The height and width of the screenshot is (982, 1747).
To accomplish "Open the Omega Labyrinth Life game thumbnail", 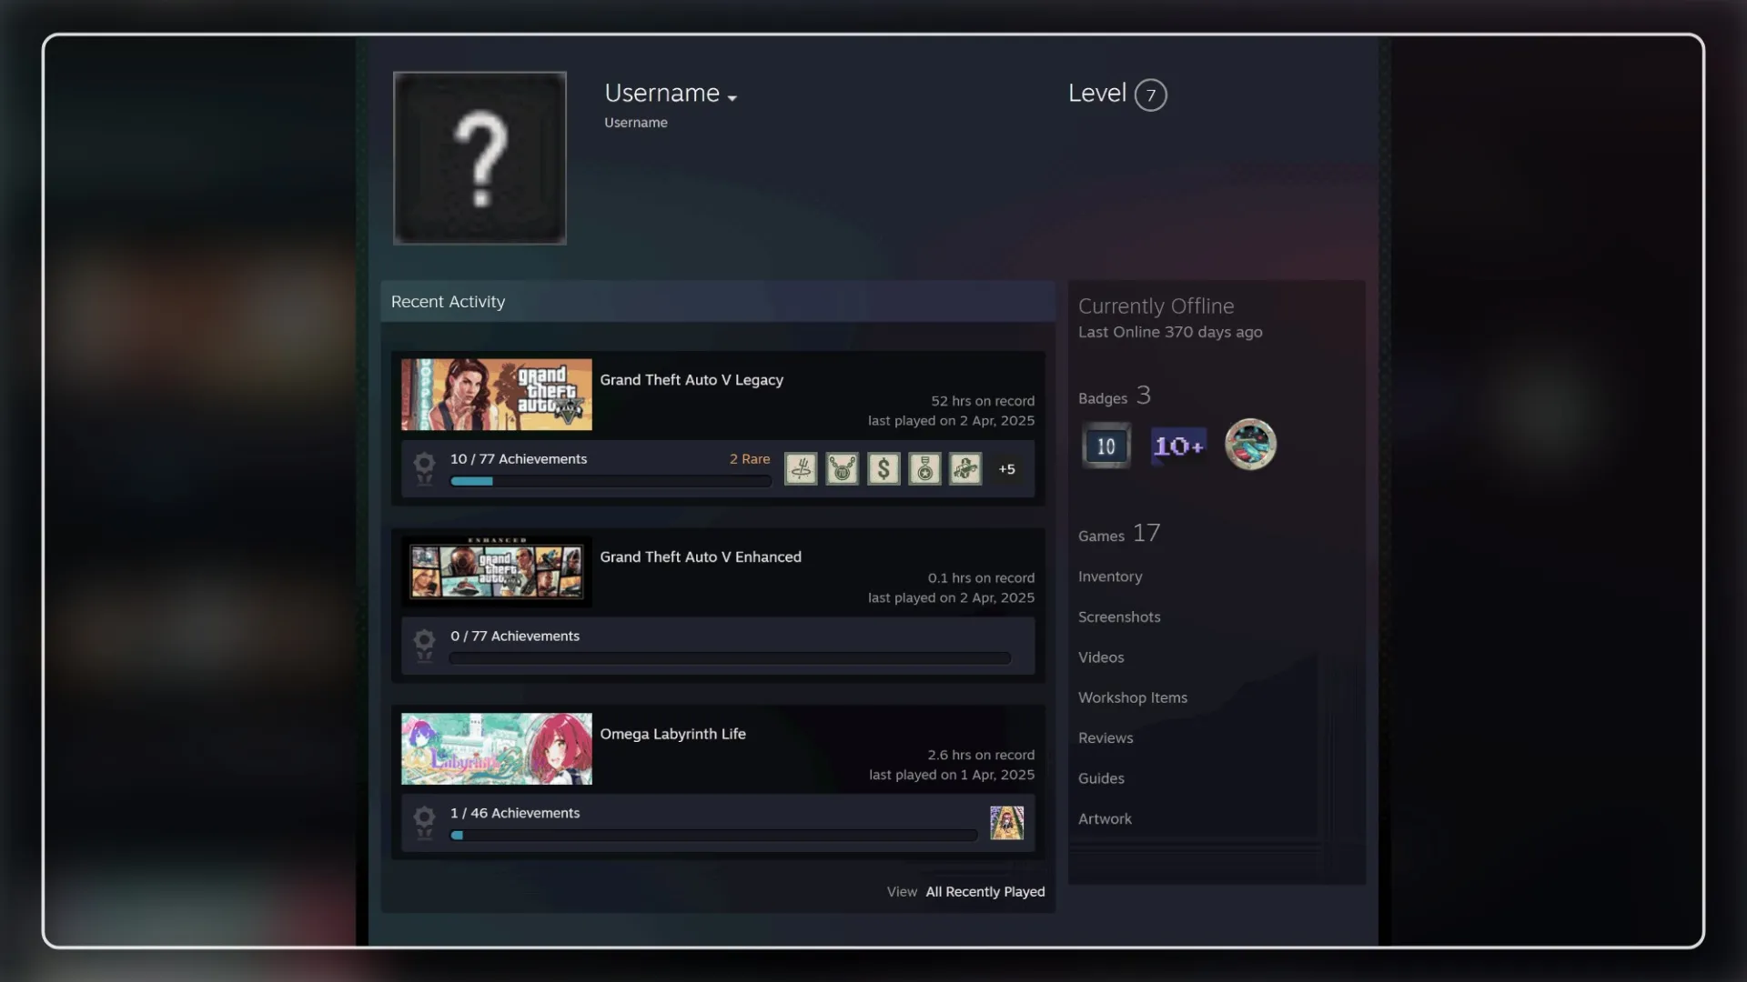I will tap(497, 749).
